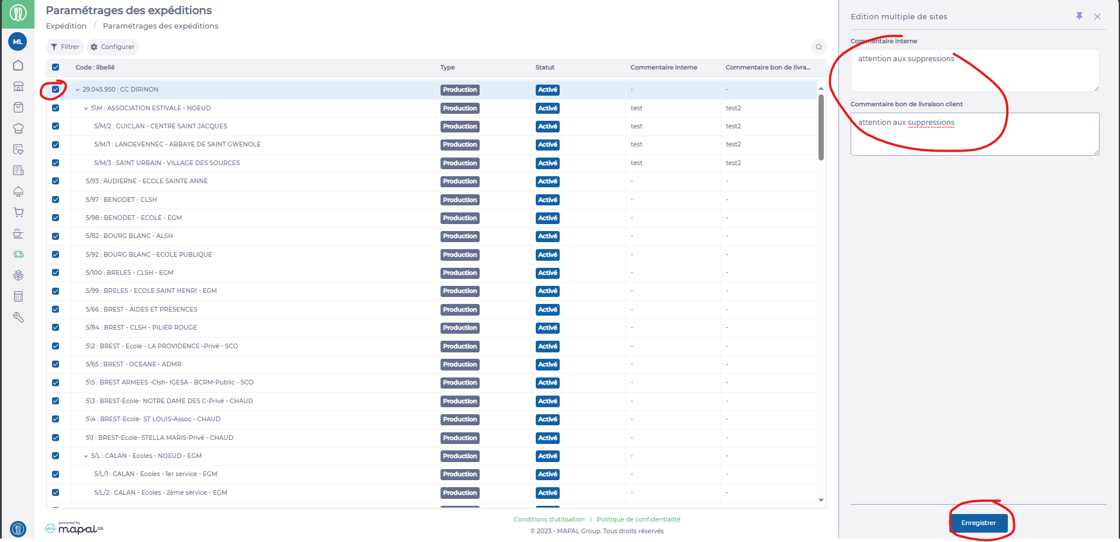The height and width of the screenshot is (542, 1120).
Task: Open the calculator sidebar icon
Action: tap(18, 296)
